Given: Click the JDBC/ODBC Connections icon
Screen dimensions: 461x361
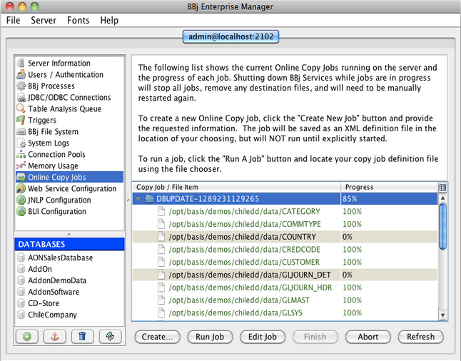Looking at the screenshot, I should [21, 97].
